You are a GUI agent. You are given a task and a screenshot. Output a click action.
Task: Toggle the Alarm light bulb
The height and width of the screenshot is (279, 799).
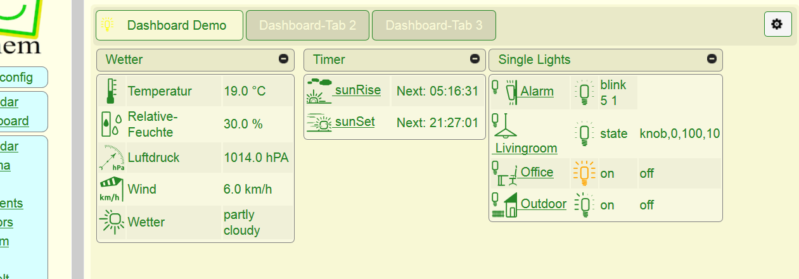(584, 92)
